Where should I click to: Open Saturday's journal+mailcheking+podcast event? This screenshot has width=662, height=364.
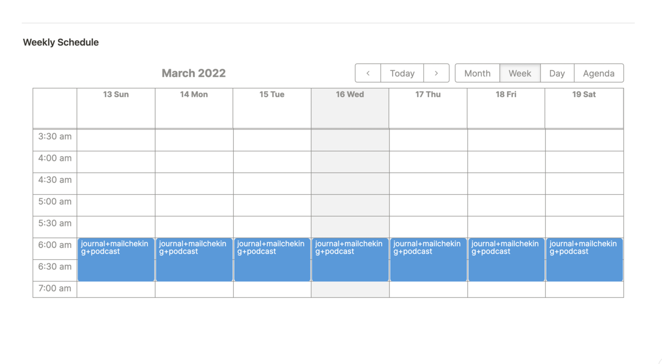coord(584,260)
